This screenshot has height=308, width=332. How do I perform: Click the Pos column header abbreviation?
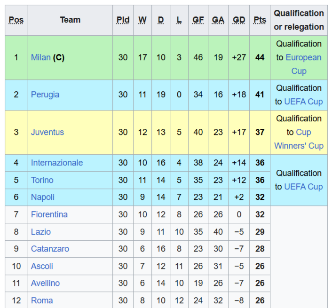click(x=16, y=20)
